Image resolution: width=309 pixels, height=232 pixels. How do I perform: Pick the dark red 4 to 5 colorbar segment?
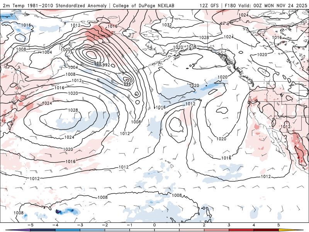[266, 230]
